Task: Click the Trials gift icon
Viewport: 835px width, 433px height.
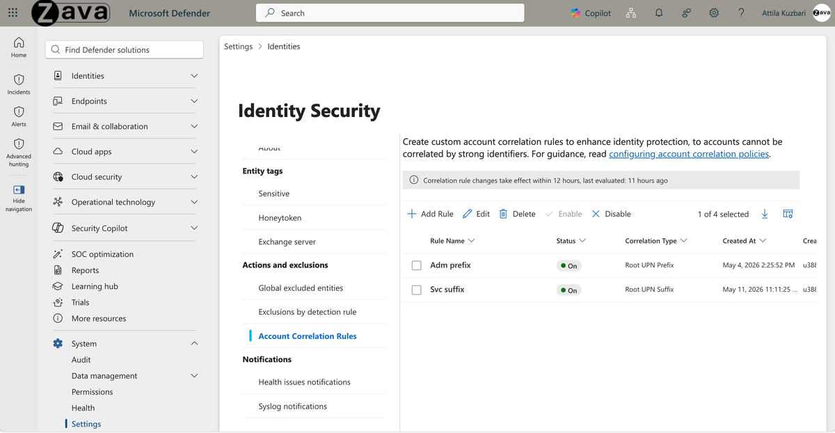Action: point(58,302)
